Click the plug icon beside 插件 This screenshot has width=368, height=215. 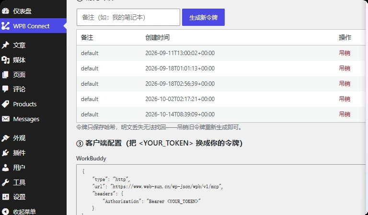(5, 153)
